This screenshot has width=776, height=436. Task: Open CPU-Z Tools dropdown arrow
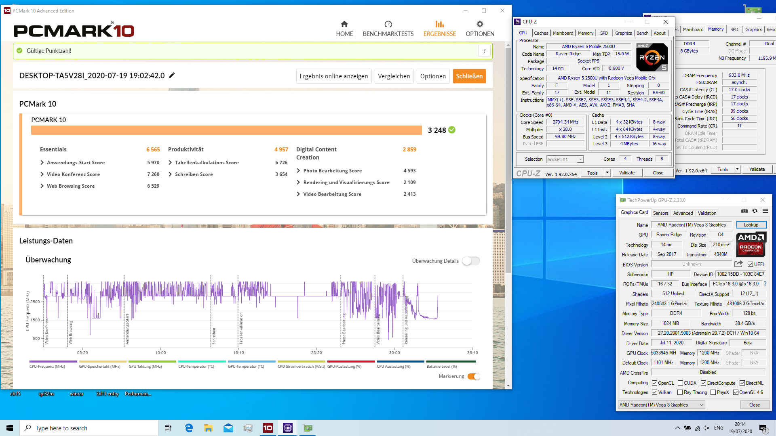coord(607,173)
